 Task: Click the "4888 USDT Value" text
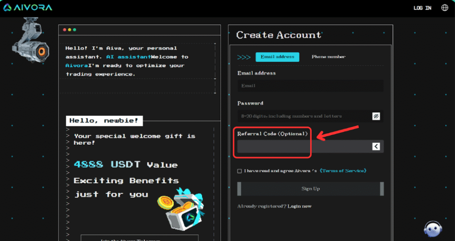pos(126,165)
